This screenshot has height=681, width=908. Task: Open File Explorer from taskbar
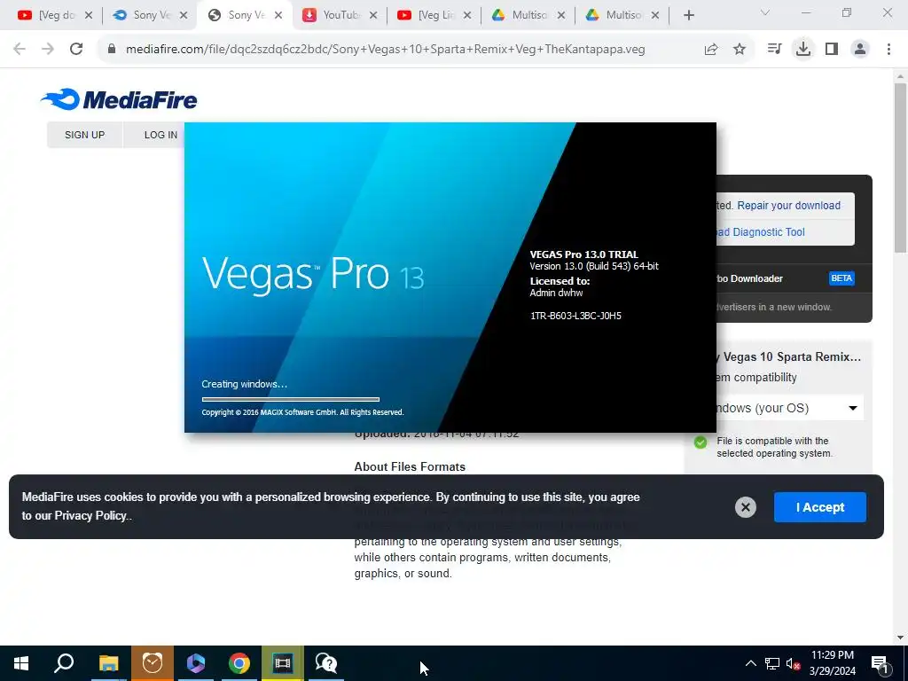tap(108, 663)
